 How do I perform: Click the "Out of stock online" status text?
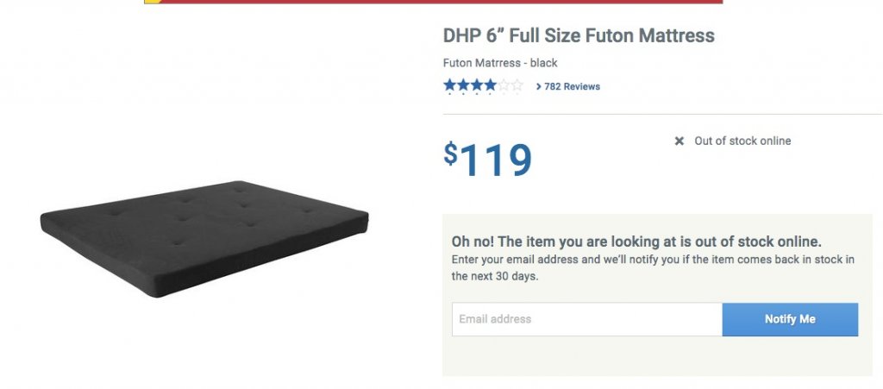point(742,141)
